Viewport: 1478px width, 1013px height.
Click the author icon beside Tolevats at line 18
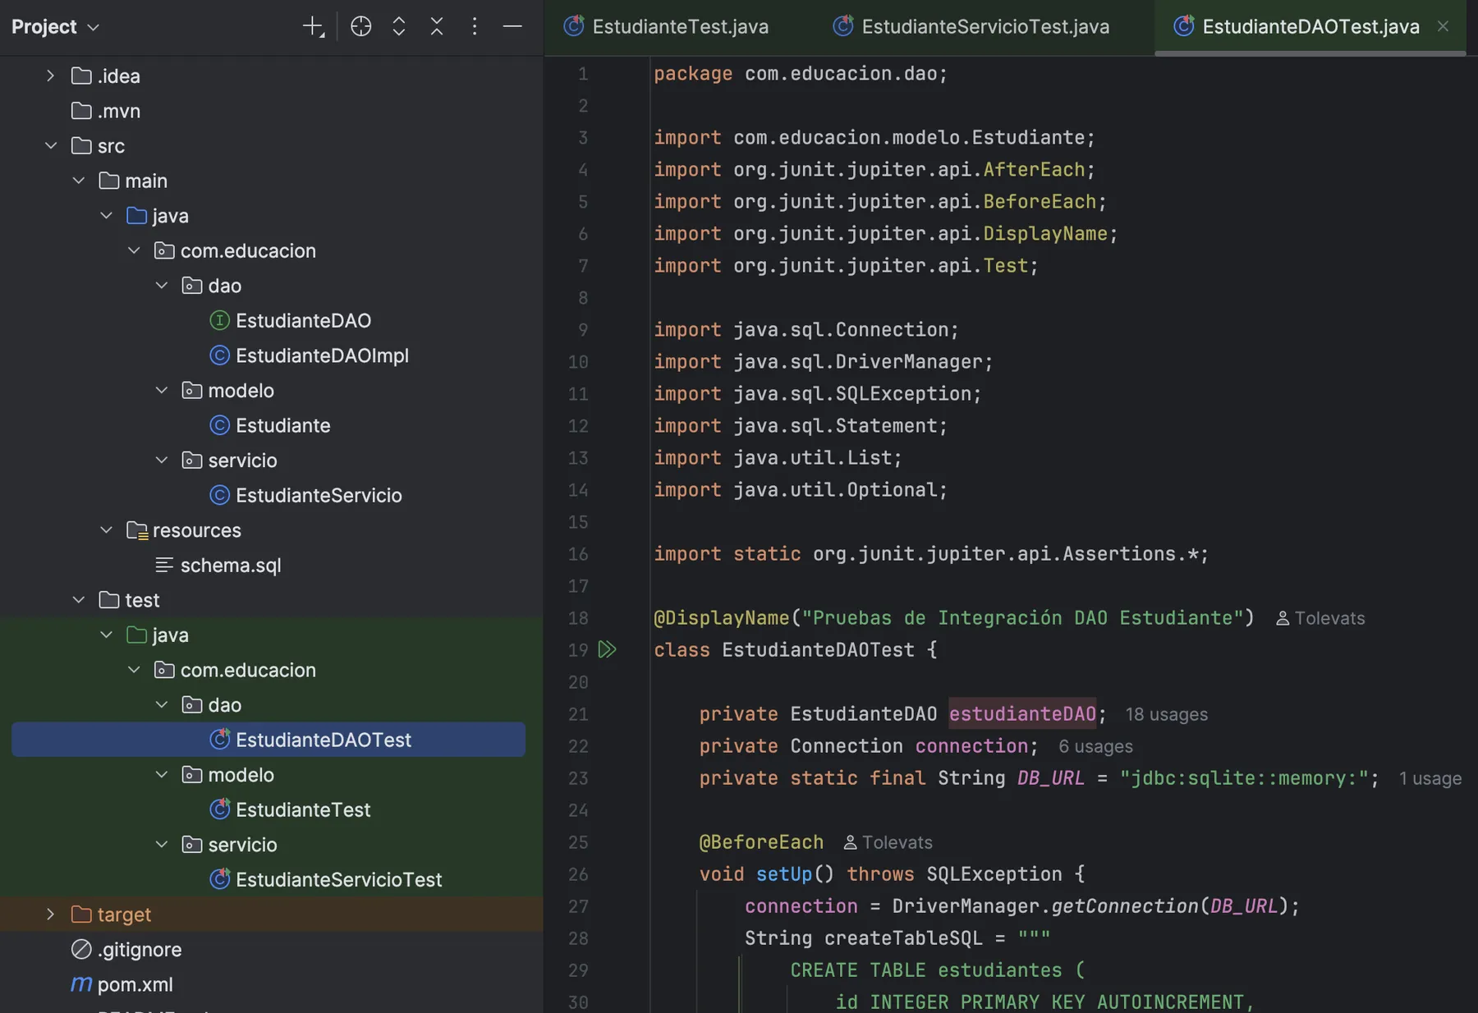pos(1283,619)
